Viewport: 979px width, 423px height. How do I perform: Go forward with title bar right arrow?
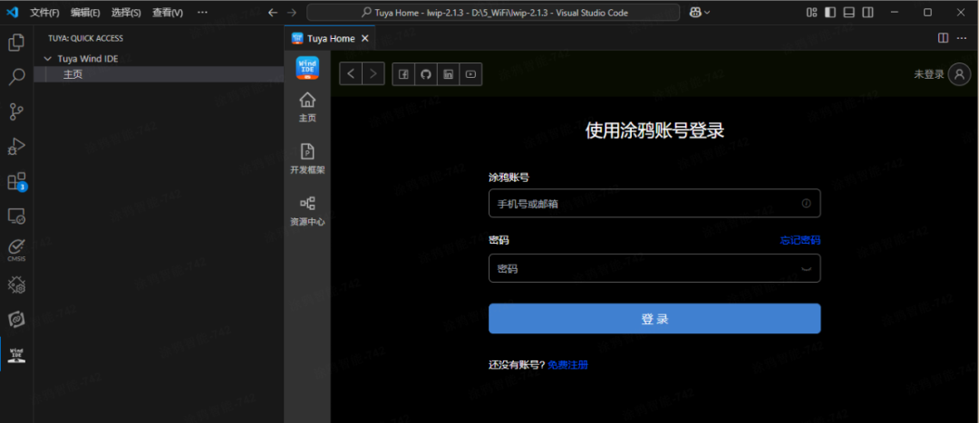[x=292, y=13]
